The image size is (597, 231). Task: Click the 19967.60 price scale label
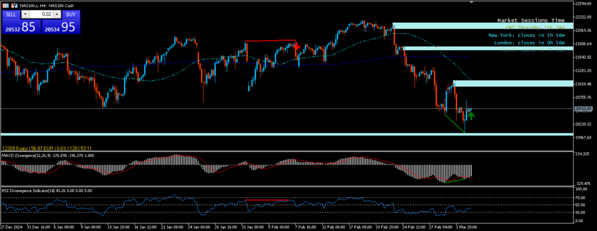tap(584, 137)
